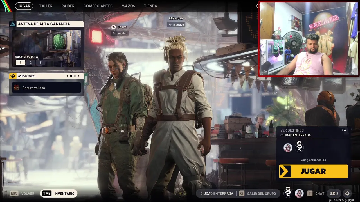Click Ciudad Enterrada title in destination panel
Screen dimensions: 360x202
(296, 135)
